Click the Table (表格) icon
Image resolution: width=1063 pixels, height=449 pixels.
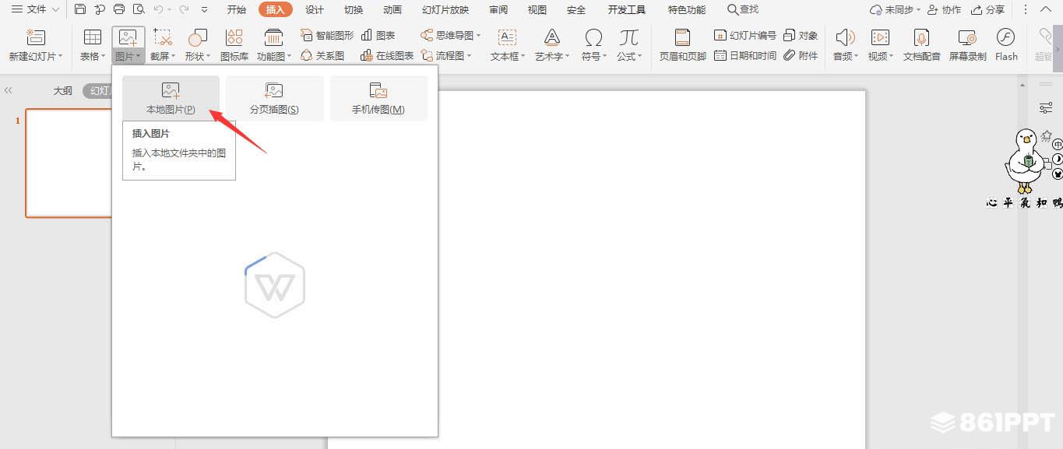[x=93, y=37]
